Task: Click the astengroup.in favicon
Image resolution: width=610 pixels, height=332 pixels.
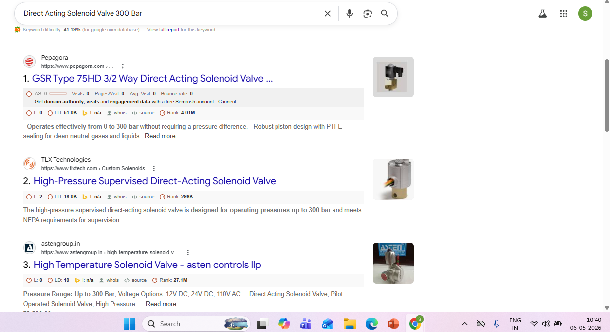Action: (x=30, y=248)
